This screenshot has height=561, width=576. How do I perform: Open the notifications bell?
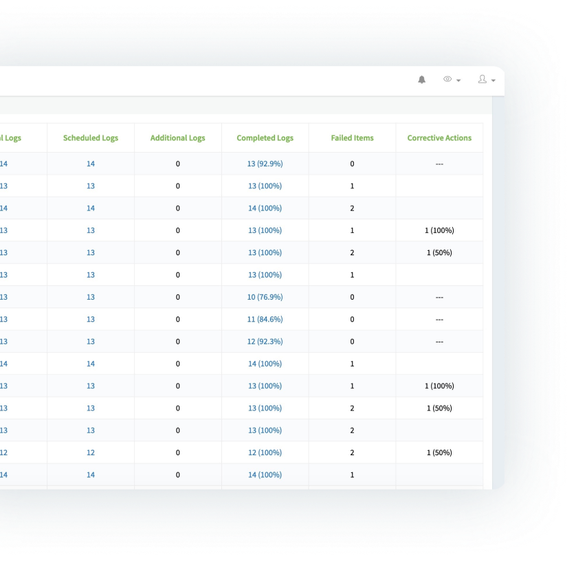pos(422,79)
